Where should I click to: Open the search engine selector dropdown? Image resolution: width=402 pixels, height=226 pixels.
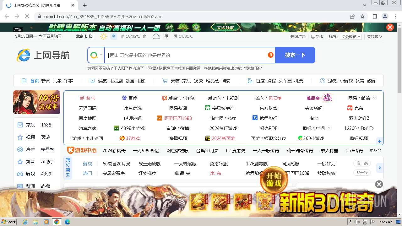click(96, 55)
